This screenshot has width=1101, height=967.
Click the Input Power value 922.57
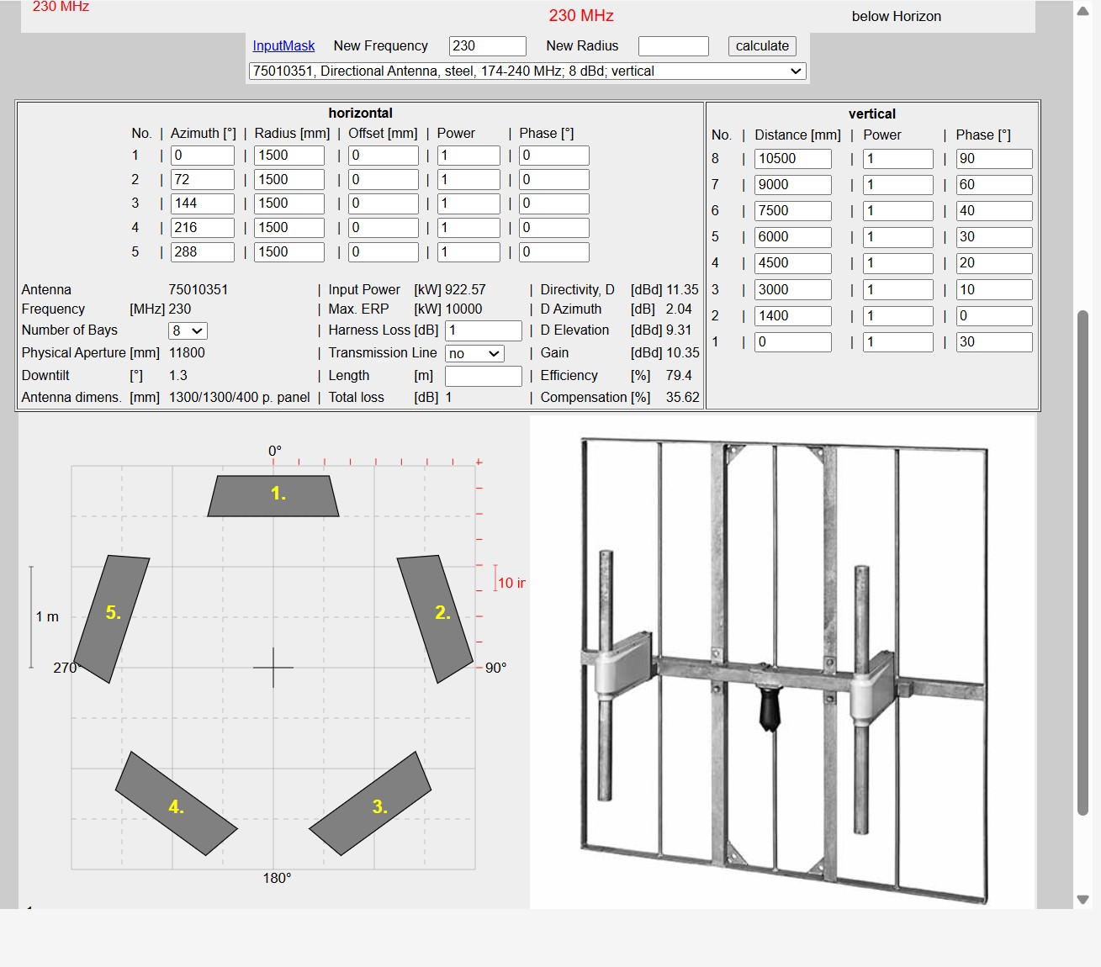click(x=465, y=289)
